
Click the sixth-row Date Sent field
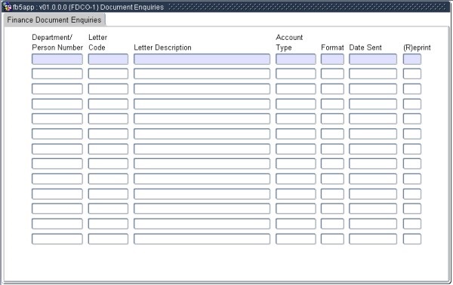(373, 134)
